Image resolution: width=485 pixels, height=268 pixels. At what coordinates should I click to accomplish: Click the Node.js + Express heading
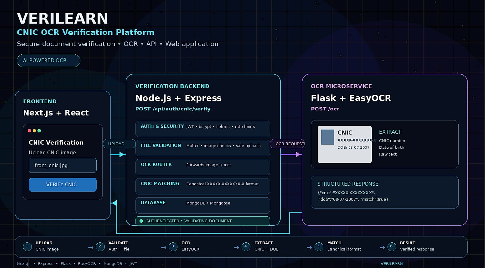click(178, 98)
